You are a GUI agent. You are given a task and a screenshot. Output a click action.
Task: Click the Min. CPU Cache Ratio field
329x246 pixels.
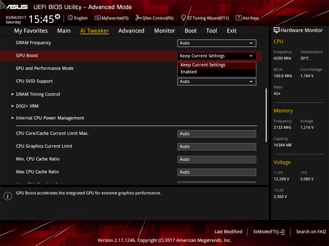(217, 159)
